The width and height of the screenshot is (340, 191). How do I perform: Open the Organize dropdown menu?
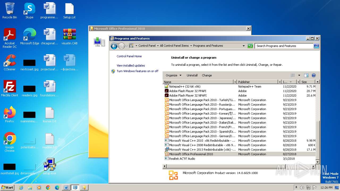click(173, 75)
